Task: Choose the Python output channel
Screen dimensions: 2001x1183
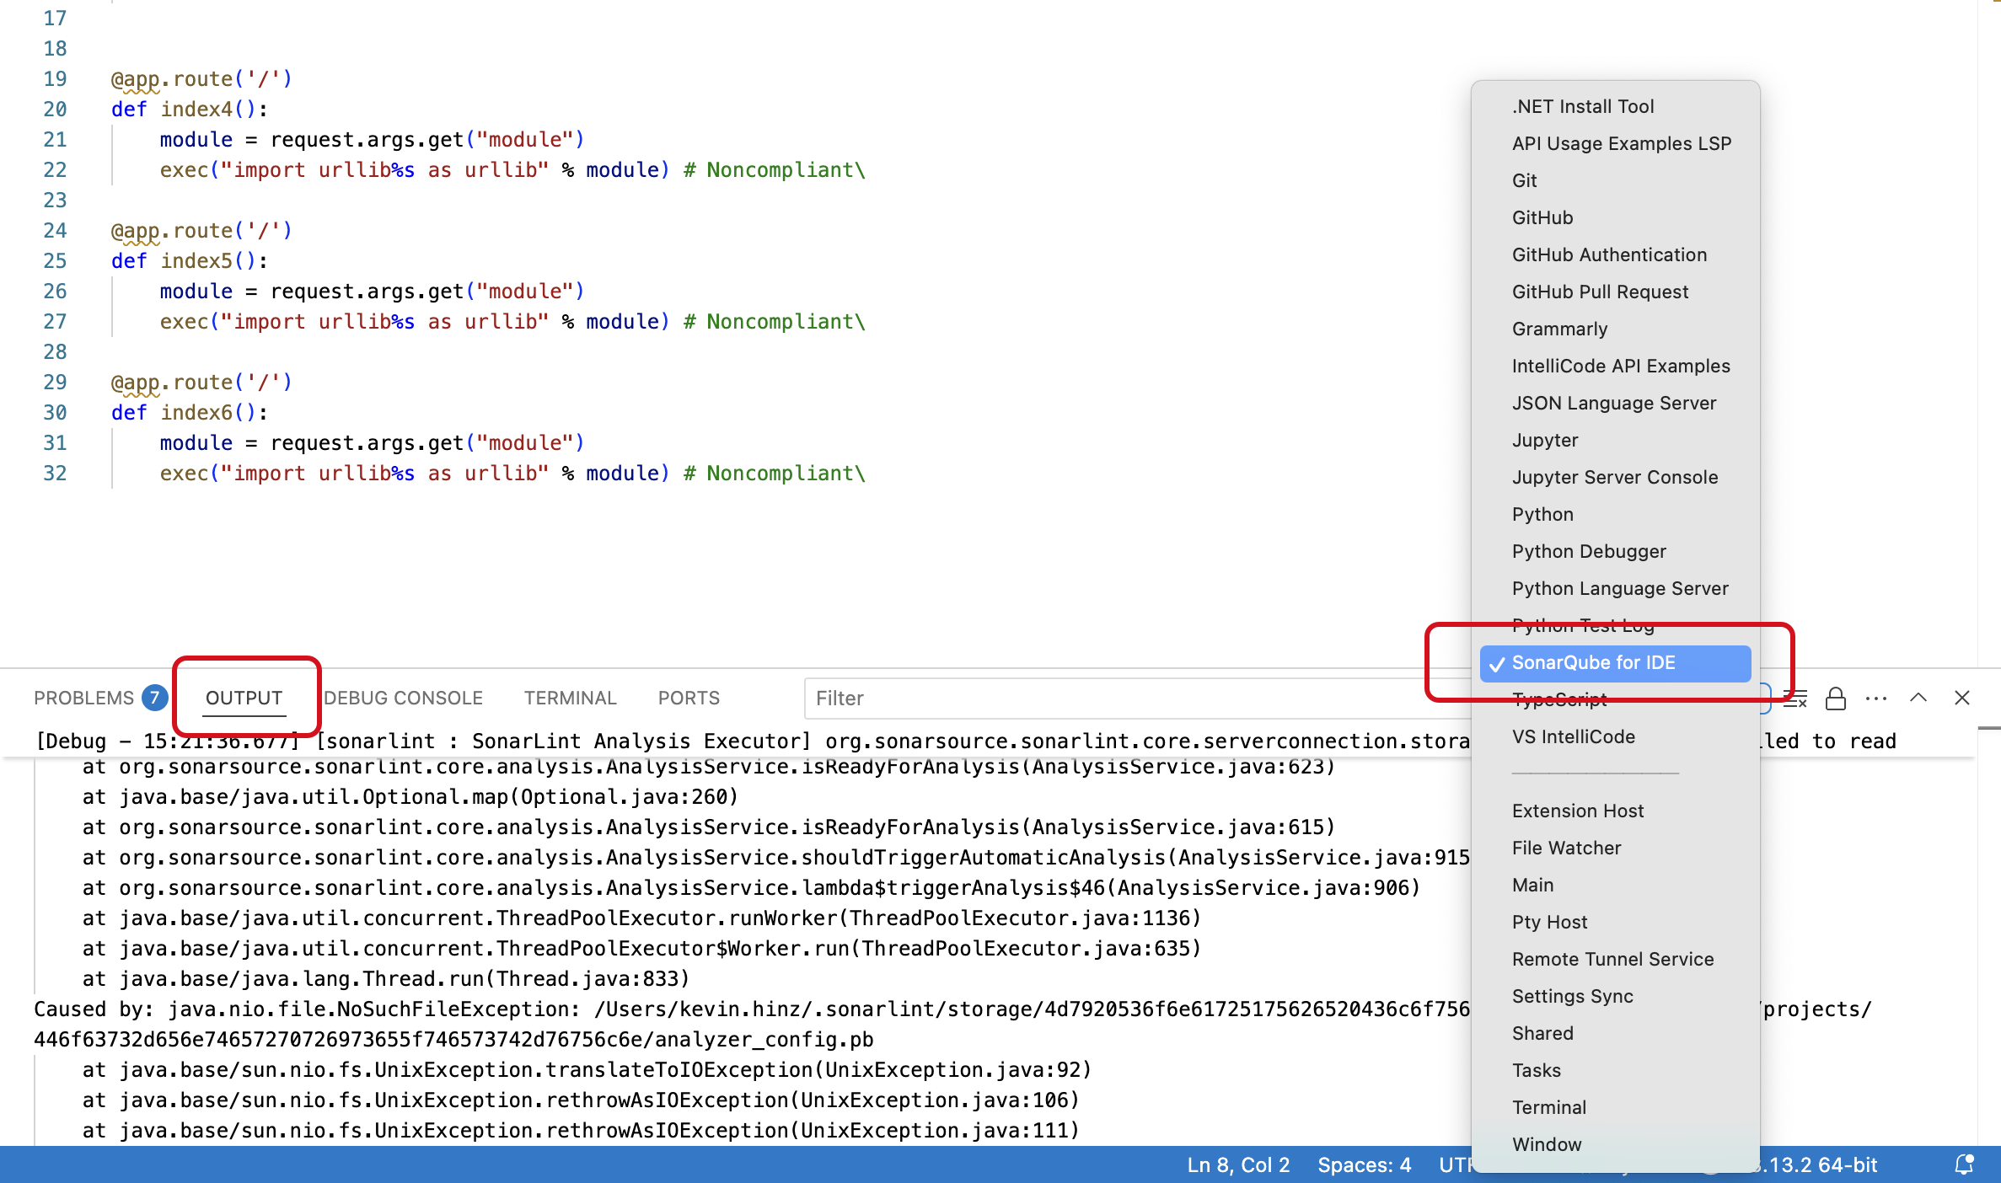Action: pos(1615,514)
